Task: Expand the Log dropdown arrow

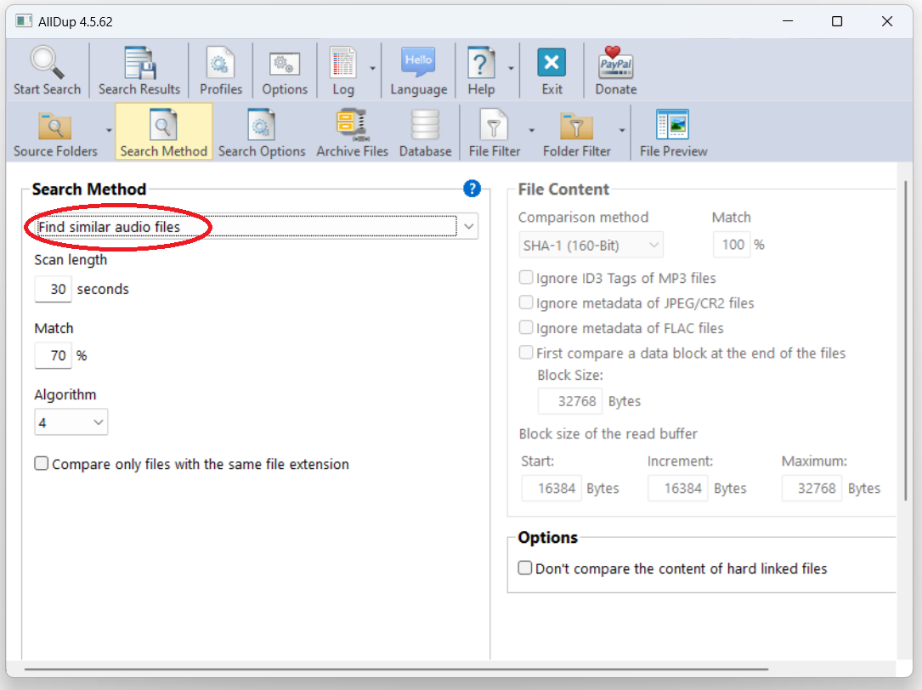Action: coord(372,69)
